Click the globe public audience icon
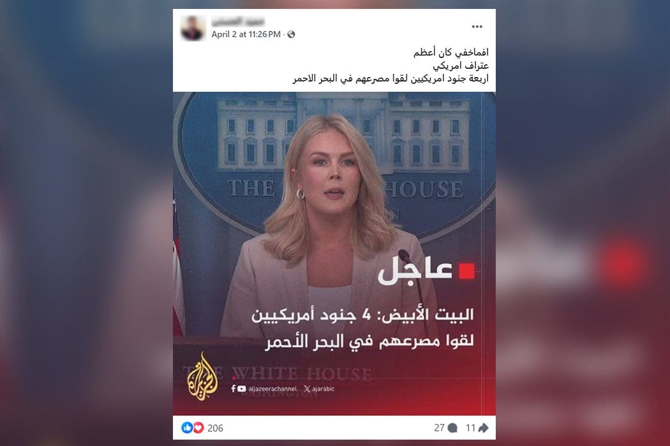 point(291,34)
